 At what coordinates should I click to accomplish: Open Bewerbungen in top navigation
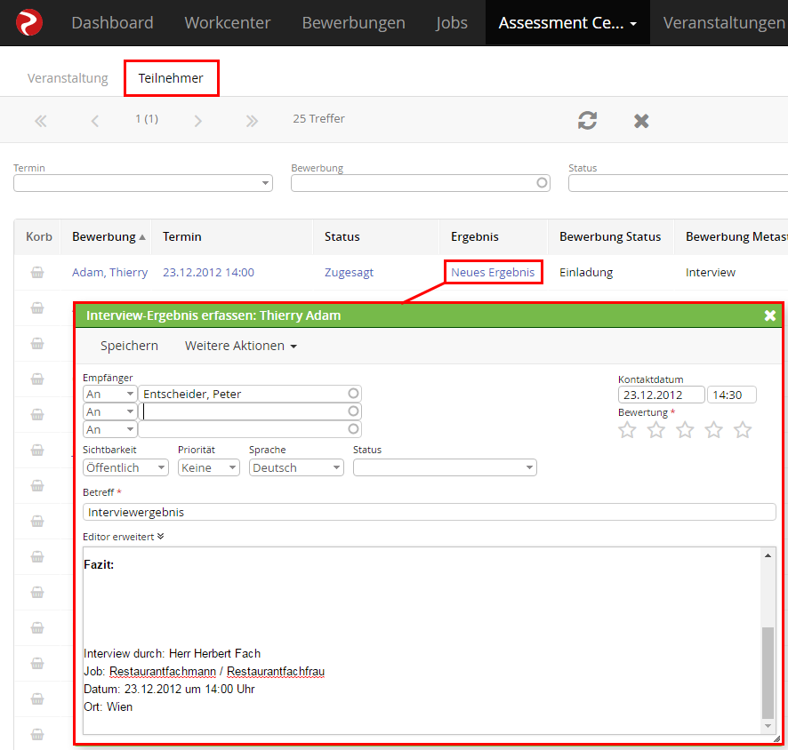point(353,22)
